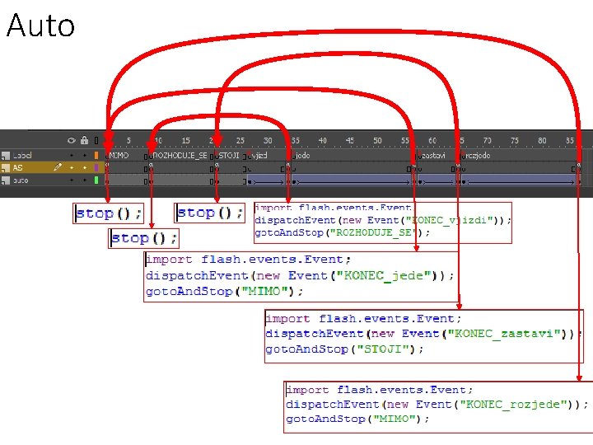Click the ROZHODUJE_SE frame label
This screenshot has width=593, height=445.
click(x=180, y=156)
